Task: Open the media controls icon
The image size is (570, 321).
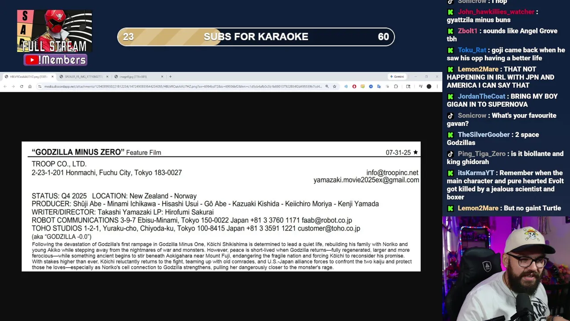Action: coord(421,86)
